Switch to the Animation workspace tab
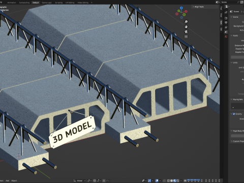The width and height of the screenshot is (244, 183). coord(12,3)
